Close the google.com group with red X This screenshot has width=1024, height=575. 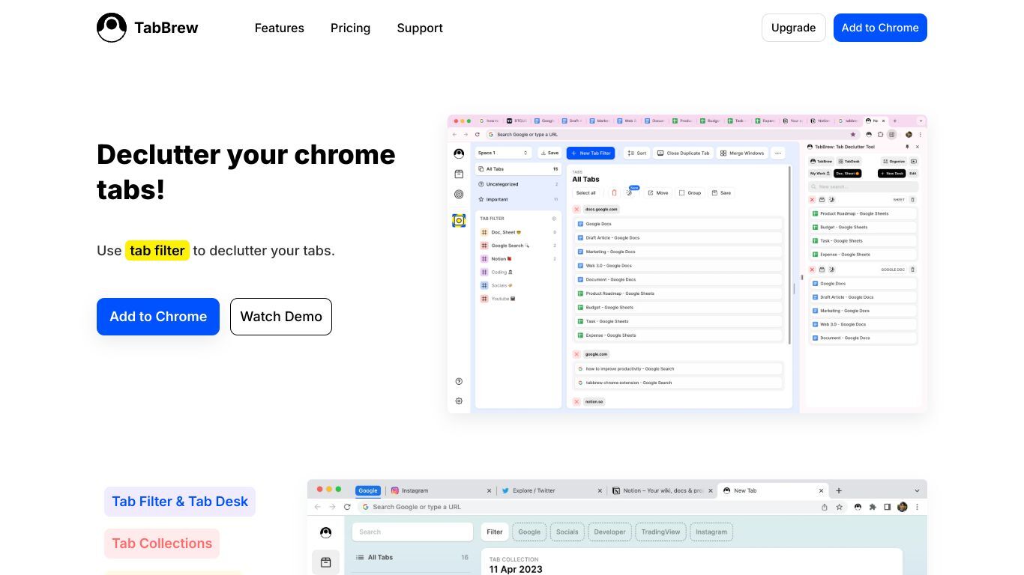pos(576,354)
